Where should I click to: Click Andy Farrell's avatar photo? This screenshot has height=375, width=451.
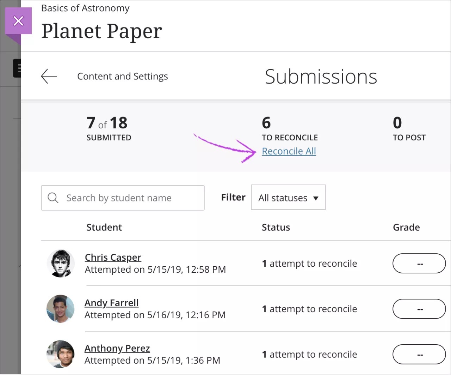[x=61, y=309]
